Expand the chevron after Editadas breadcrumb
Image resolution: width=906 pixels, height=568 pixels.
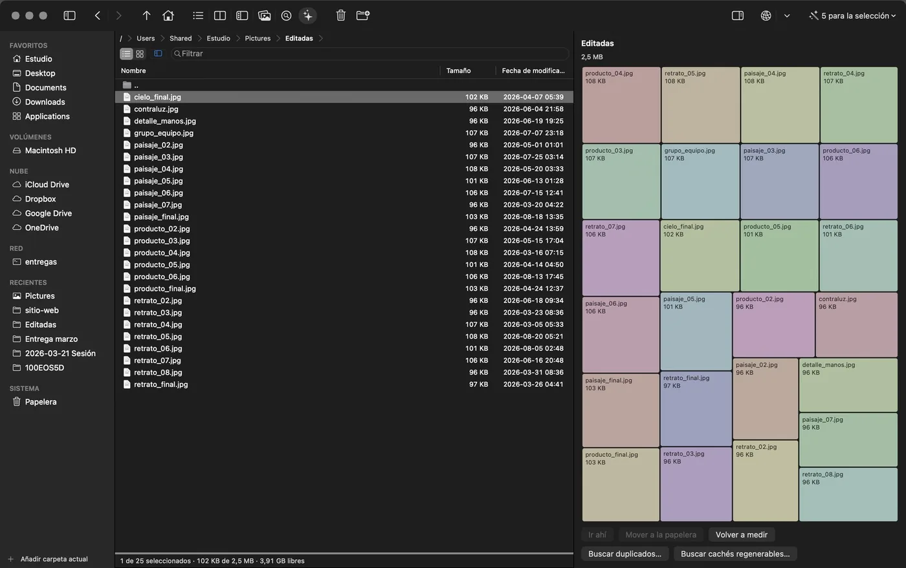pos(320,38)
